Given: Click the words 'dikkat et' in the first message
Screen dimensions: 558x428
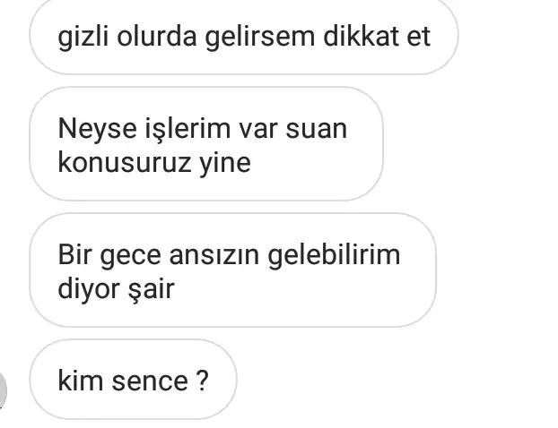Looking at the screenshot, I should [377, 36].
